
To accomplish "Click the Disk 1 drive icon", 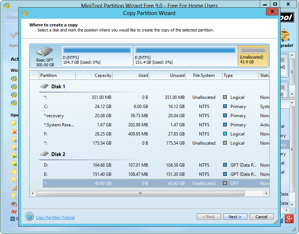I will coord(44,86).
